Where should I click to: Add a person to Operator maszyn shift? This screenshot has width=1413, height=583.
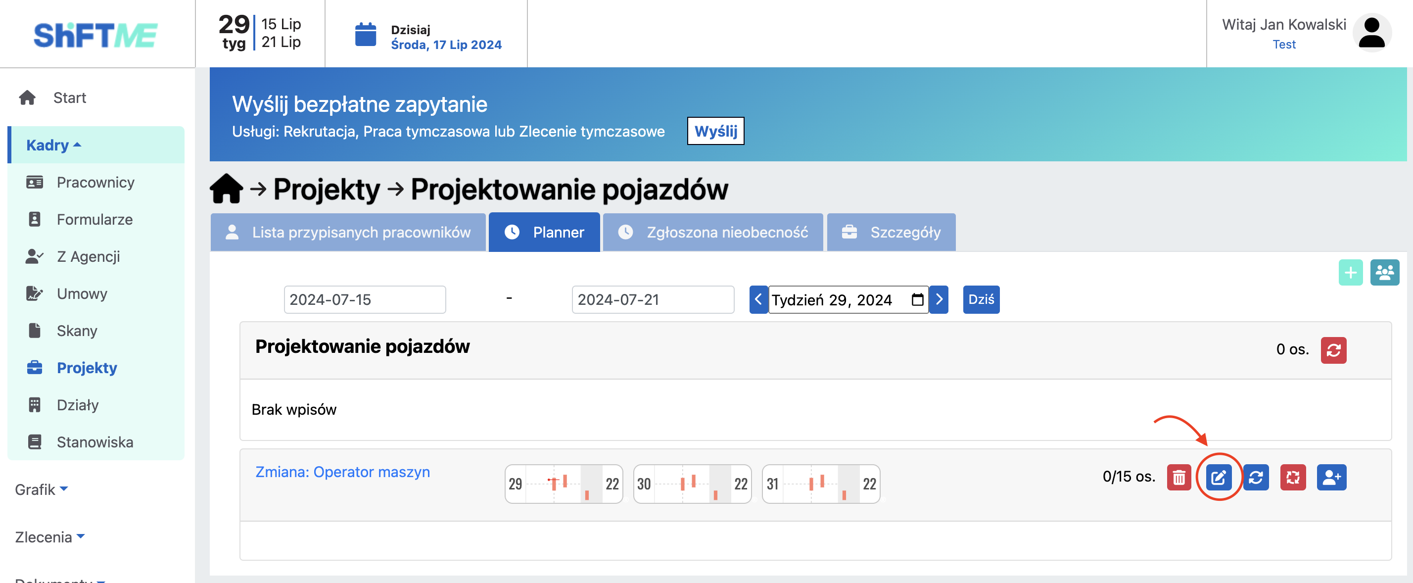[1331, 477]
